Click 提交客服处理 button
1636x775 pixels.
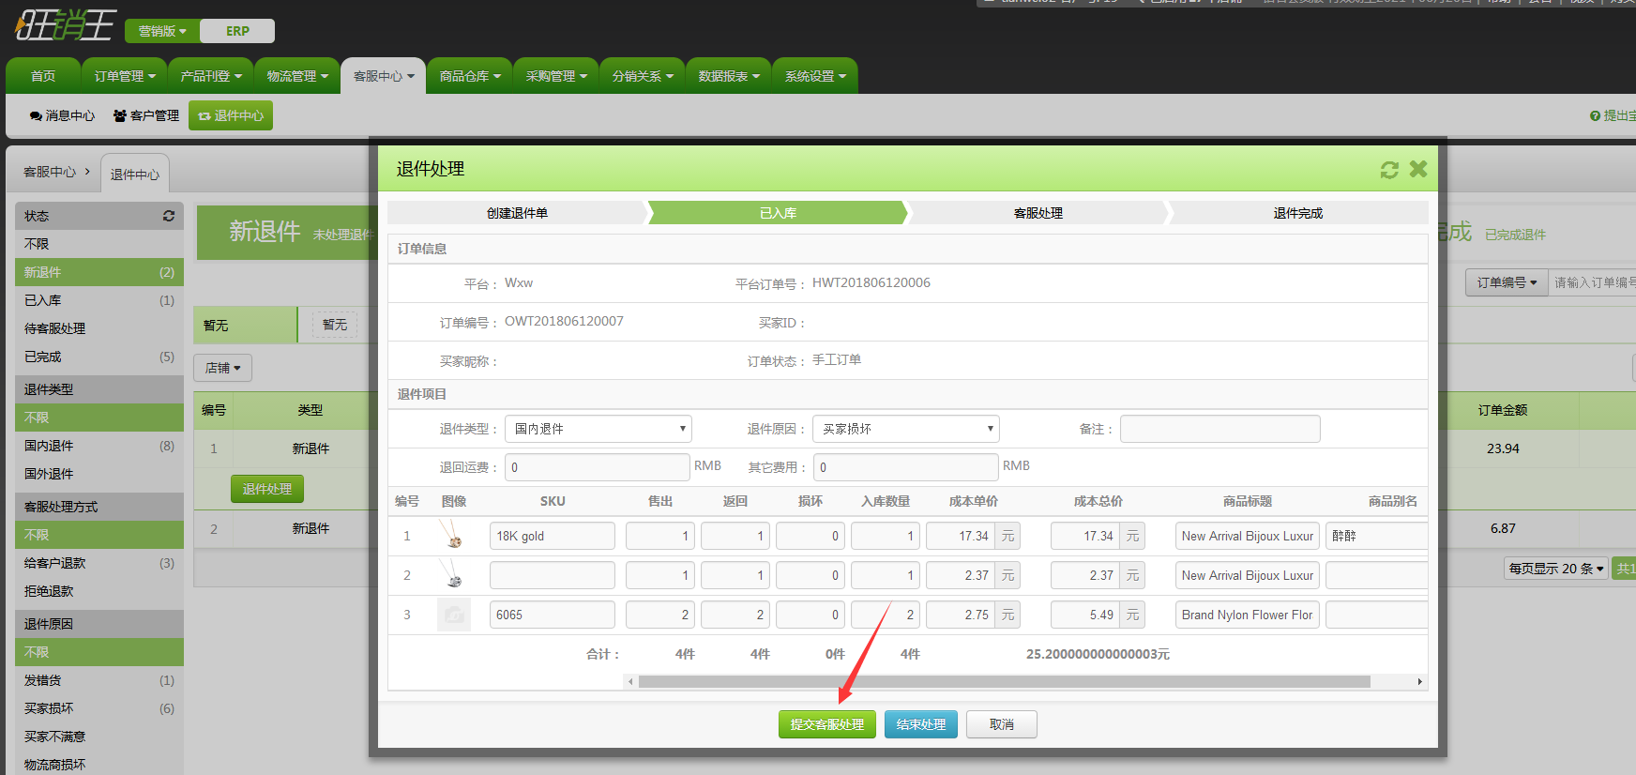tap(827, 724)
